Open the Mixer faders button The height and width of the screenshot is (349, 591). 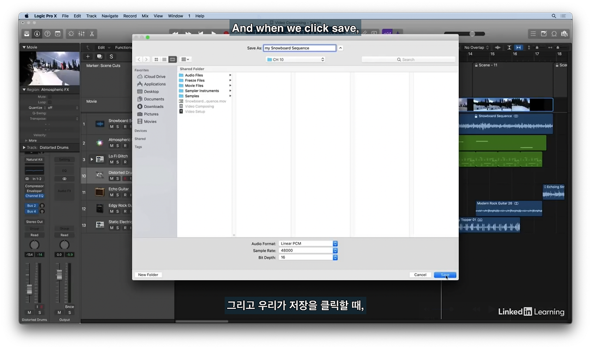[x=81, y=34]
